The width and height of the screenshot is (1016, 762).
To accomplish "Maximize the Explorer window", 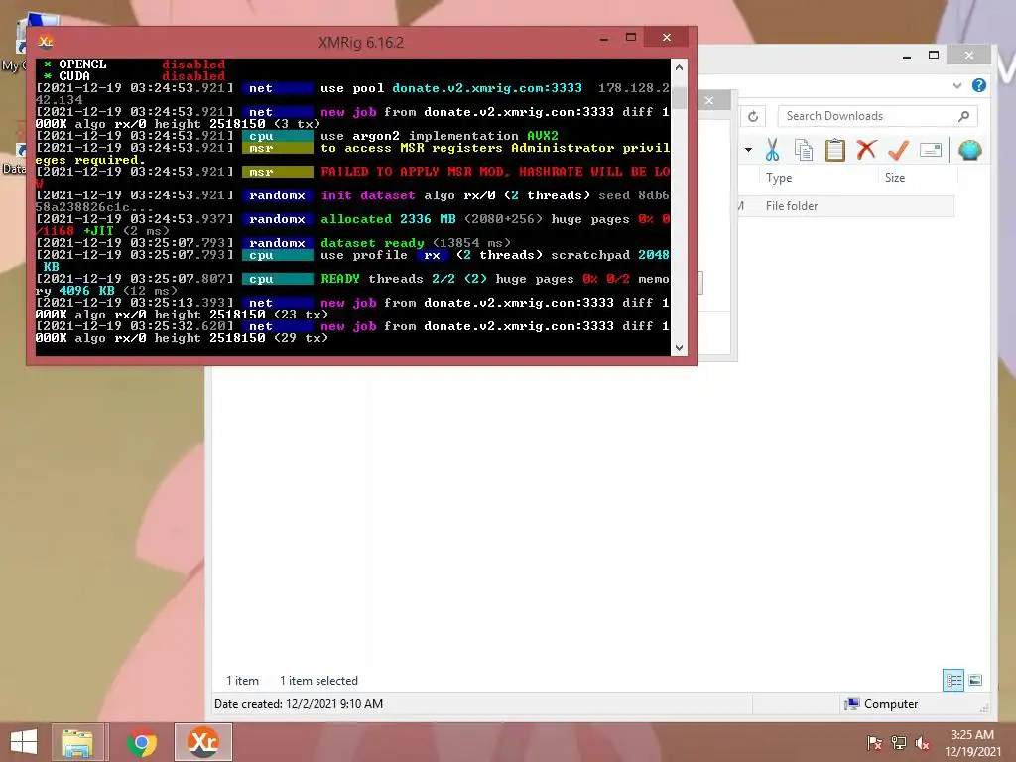I will click(x=934, y=56).
